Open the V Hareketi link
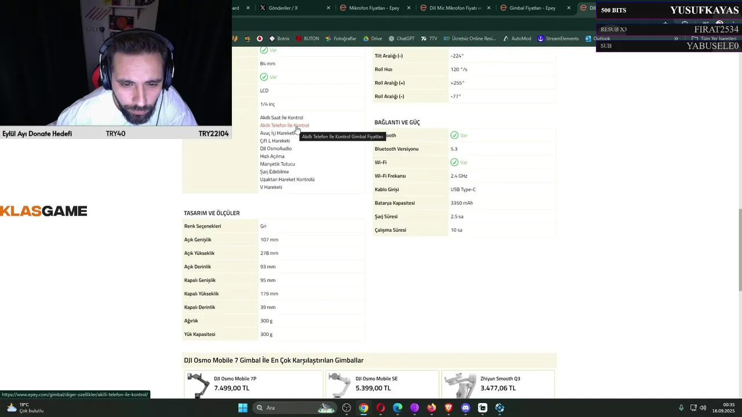This screenshot has height=417, width=742. click(271, 187)
